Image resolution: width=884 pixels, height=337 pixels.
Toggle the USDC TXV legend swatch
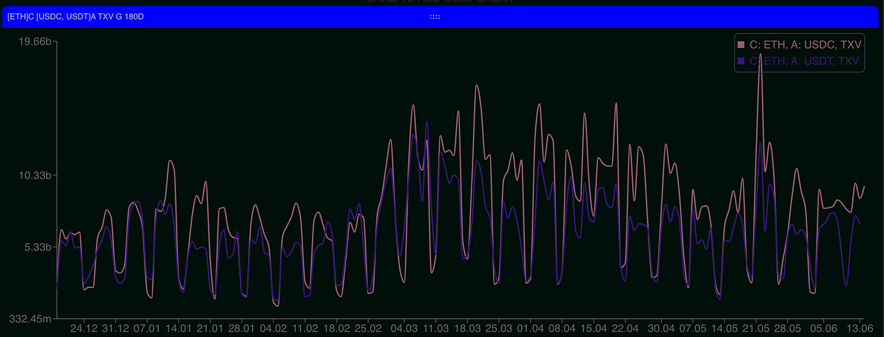point(741,45)
